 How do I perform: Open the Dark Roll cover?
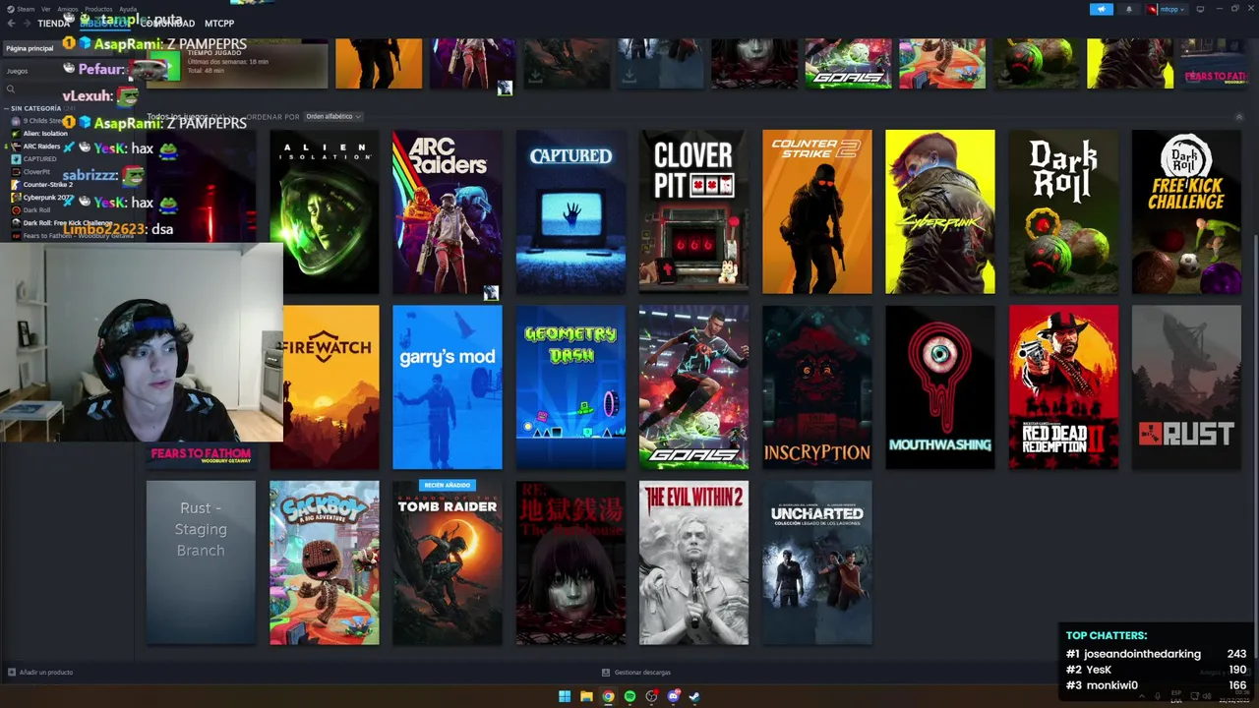coord(1063,212)
